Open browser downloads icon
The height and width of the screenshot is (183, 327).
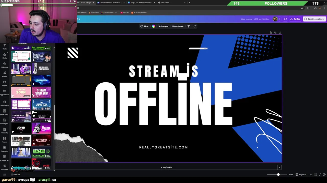click(x=315, y=8)
